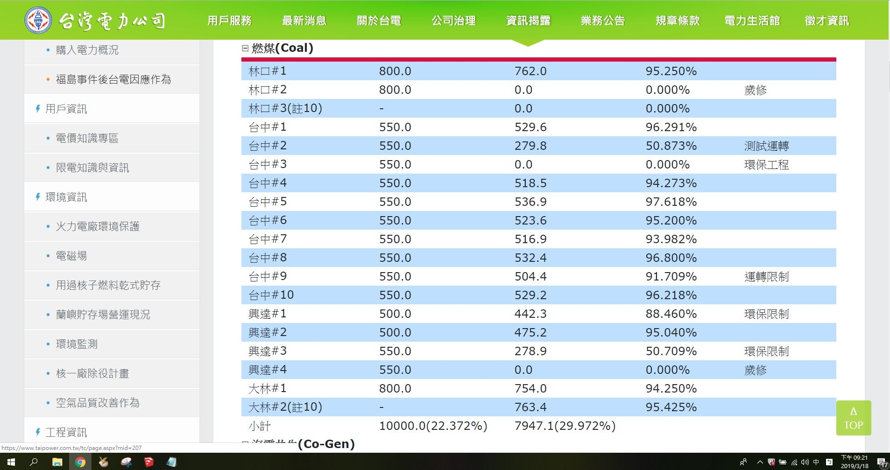Click the volume speaker icon
This screenshot has width=890, height=470.
[805, 462]
